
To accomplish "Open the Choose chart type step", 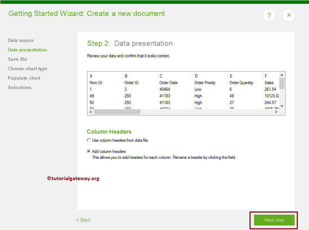I will point(27,68).
